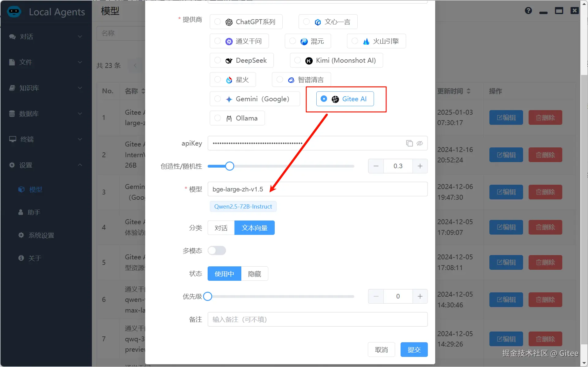This screenshot has height=367, width=588.
Task: Reveal the apiKey with the eye icon
Action: [x=420, y=143]
